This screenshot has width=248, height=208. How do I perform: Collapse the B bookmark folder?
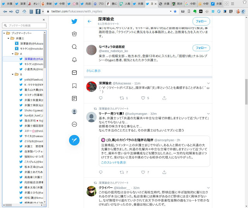pyautogui.click(x=13, y=74)
